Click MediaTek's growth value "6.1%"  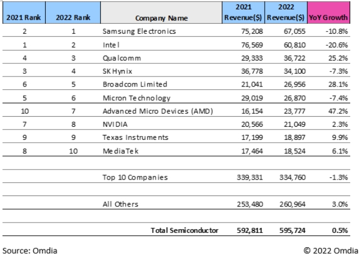(340, 151)
